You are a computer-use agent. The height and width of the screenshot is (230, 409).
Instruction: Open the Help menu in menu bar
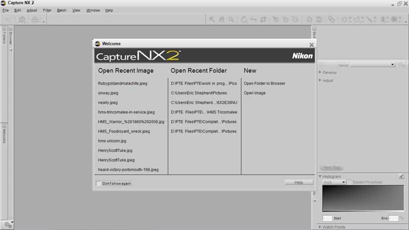pos(109,10)
